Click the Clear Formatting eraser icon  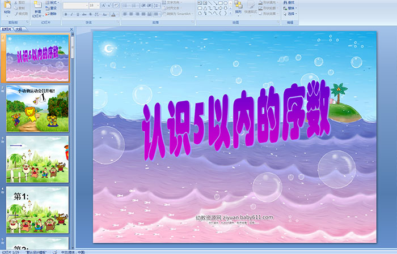[116, 6]
